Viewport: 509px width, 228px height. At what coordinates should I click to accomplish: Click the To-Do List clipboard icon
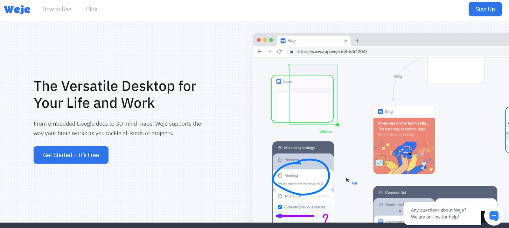[280, 196]
